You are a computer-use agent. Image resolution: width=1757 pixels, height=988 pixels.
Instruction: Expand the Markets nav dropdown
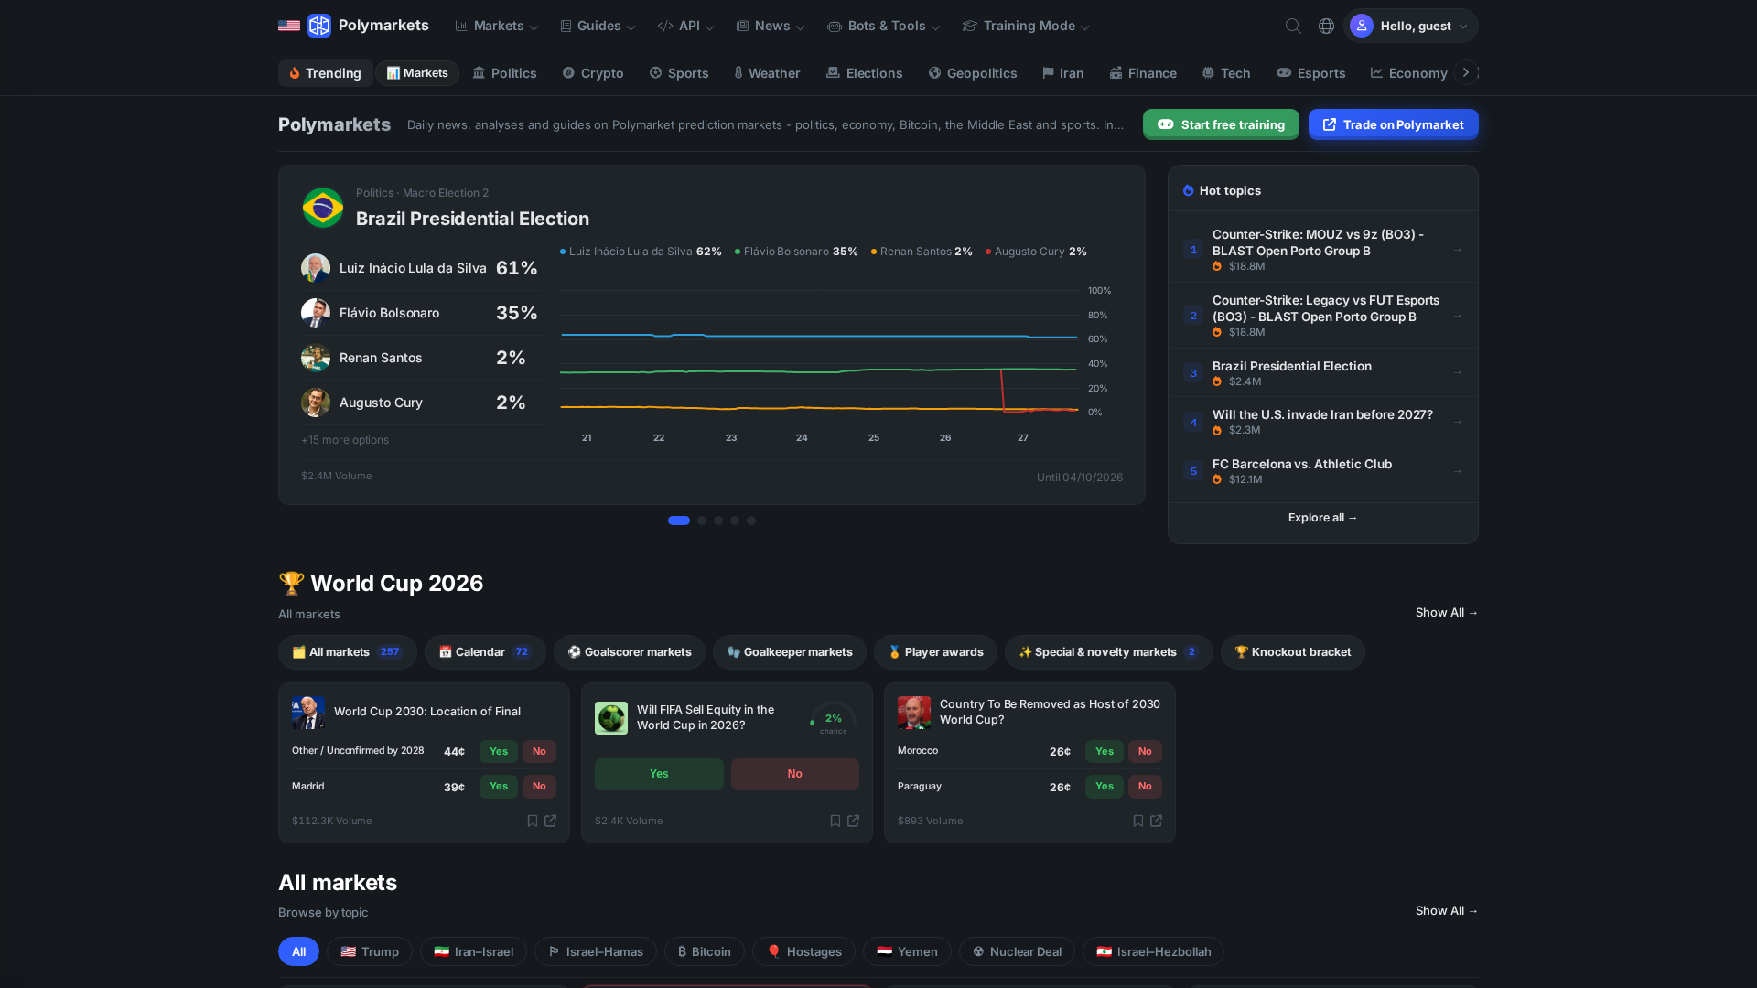497,26
